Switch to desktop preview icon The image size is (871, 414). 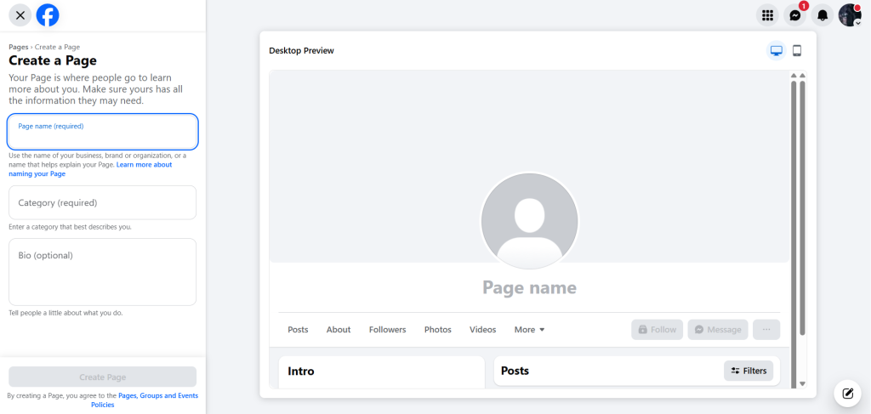click(777, 50)
